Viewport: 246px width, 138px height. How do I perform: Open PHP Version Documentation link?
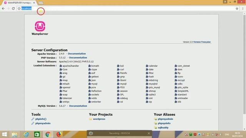click(78, 58)
